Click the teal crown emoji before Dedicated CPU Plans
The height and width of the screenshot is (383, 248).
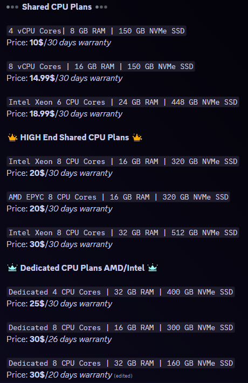pos(12,268)
